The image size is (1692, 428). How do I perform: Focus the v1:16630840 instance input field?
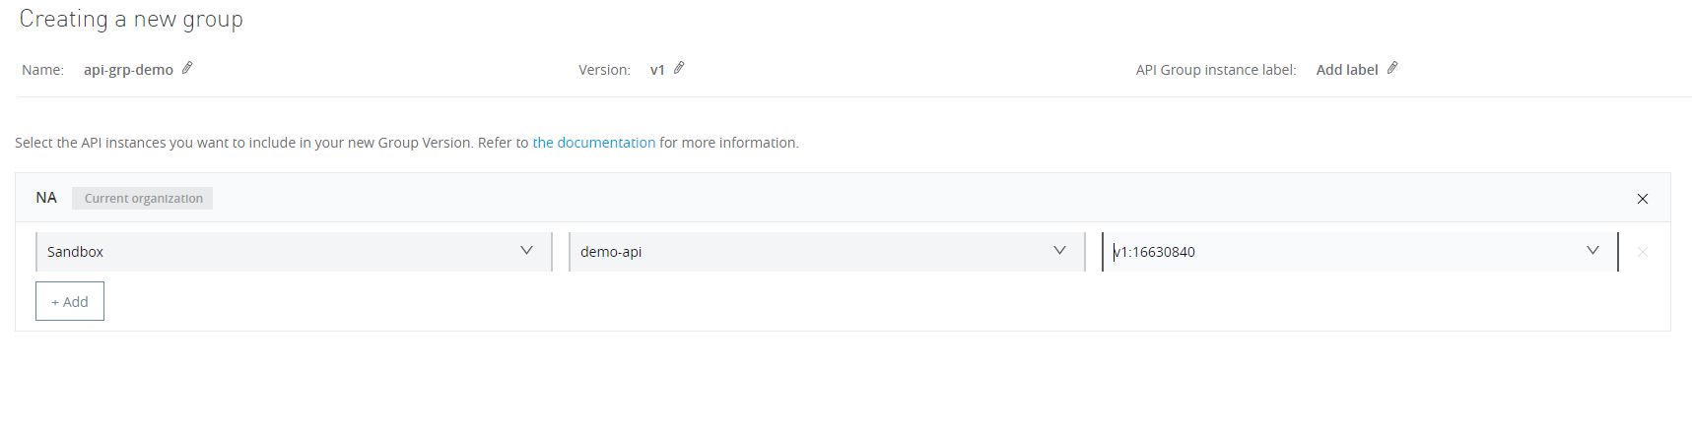1340,252
